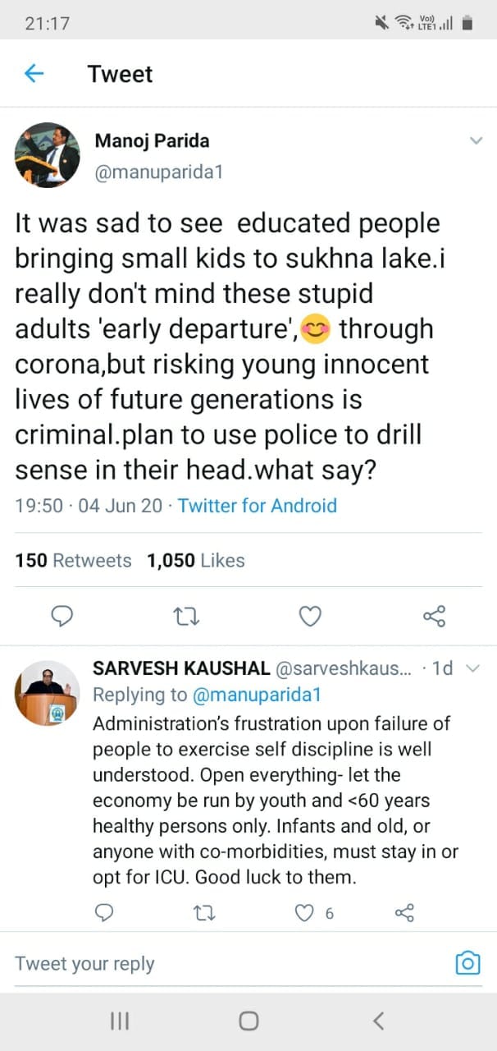Open the share icon on the main tweet

pos(434,616)
